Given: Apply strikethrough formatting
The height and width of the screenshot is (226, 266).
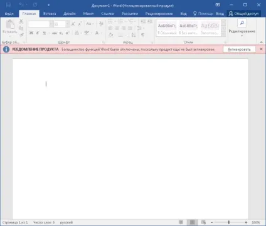Looking at the screenshot, I should (x=55, y=33).
